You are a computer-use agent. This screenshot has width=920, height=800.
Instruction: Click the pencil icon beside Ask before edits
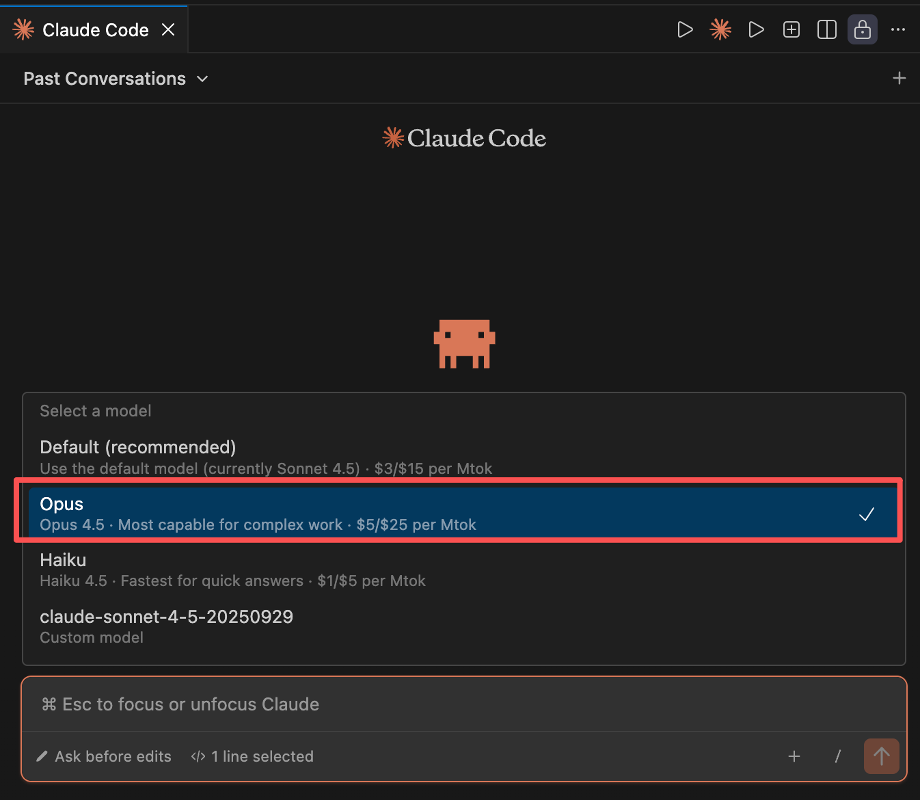41,756
